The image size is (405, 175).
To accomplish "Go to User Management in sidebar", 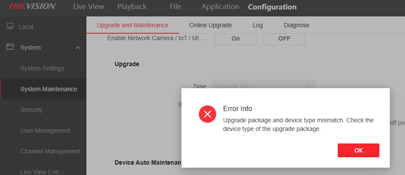I will pos(45,130).
